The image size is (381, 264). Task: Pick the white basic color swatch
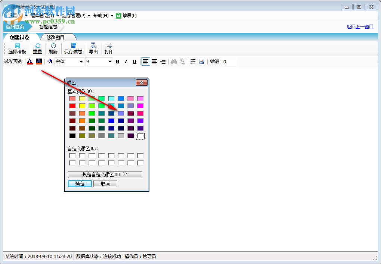140,136
